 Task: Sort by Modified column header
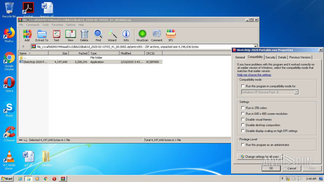[x=132, y=53]
